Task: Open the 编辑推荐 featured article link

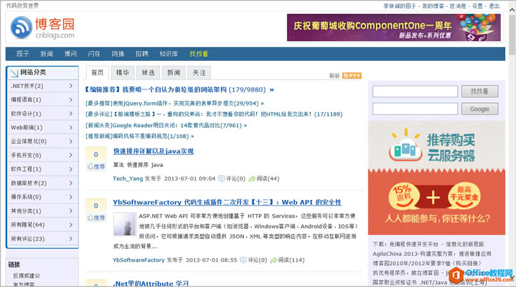Action: coord(179,89)
